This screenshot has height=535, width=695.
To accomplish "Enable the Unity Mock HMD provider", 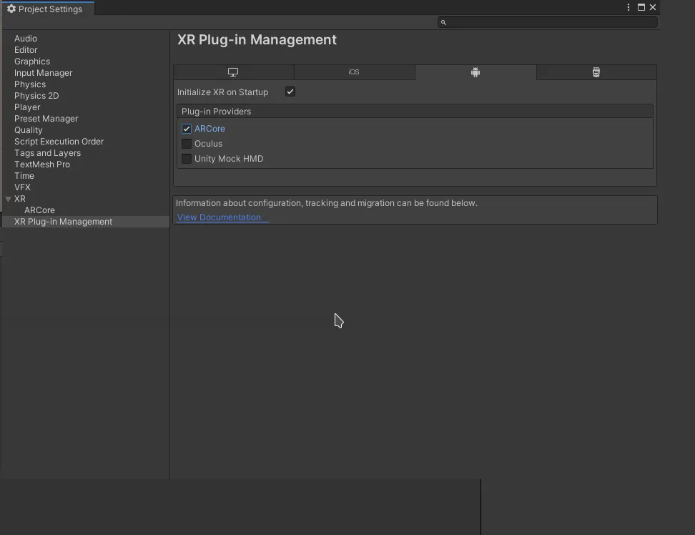I will [x=187, y=159].
